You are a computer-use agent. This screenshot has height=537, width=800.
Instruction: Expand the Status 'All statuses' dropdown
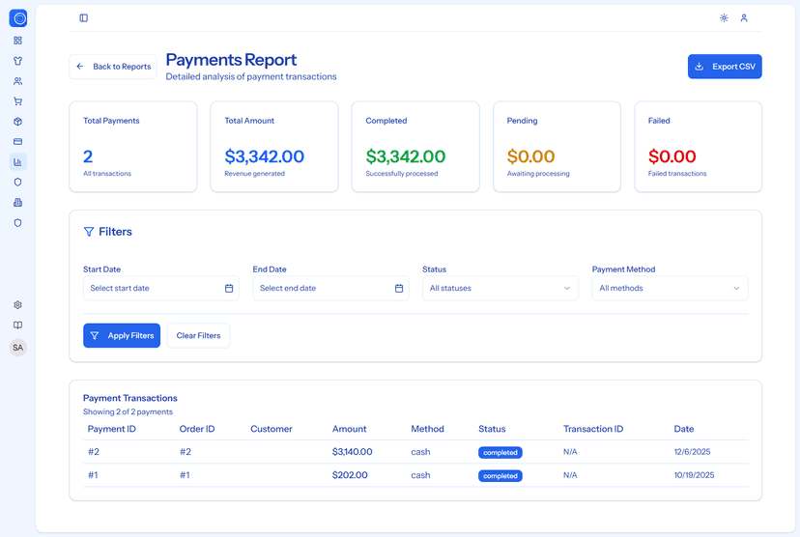click(500, 288)
